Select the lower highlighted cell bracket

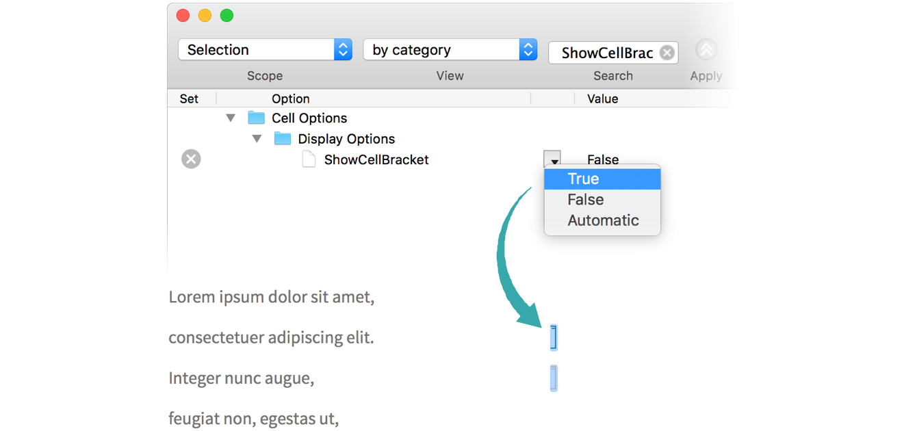553,378
